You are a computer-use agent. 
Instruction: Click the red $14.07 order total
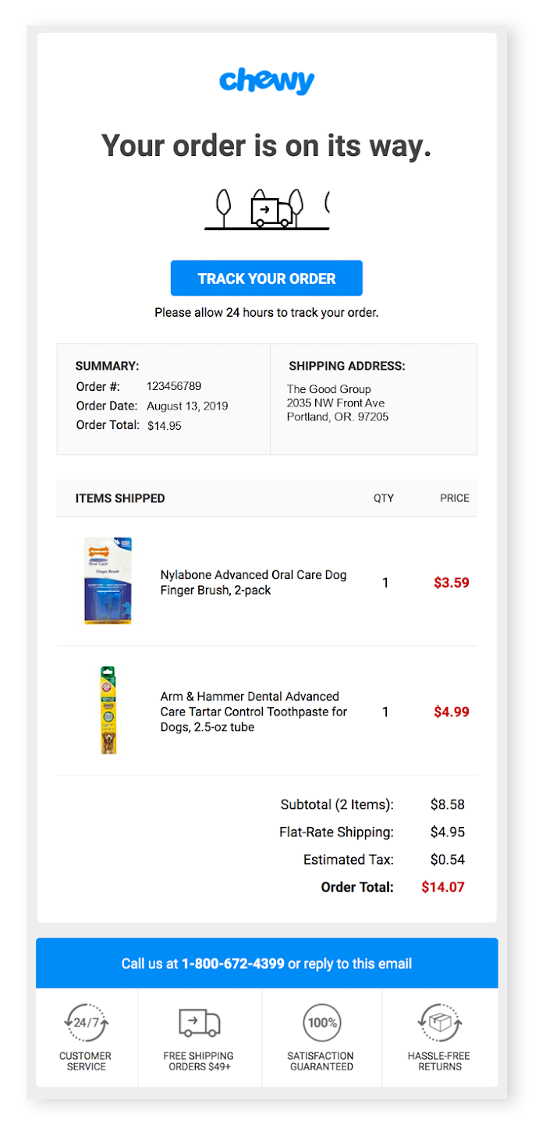pyautogui.click(x=442, y=887)
